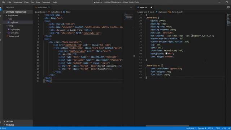
Task: Click the transform: translateY(-50%) line
Action: (x=167, y=51)
